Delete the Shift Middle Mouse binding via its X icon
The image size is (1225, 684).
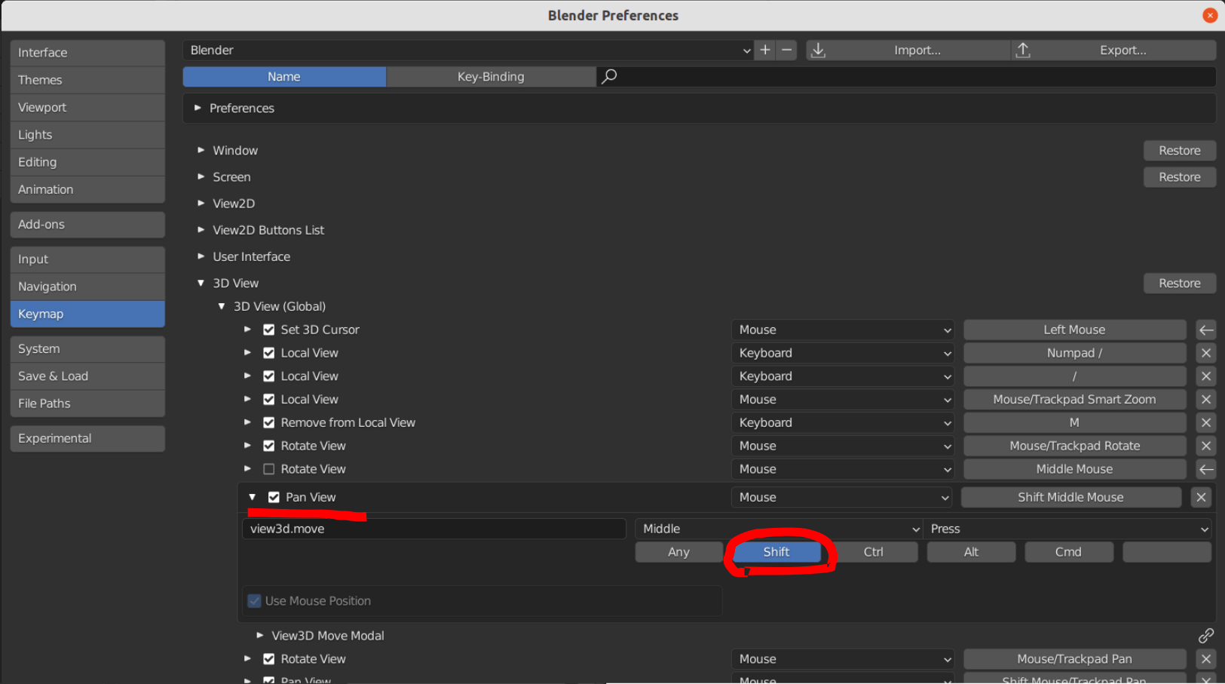point(1201,497)
